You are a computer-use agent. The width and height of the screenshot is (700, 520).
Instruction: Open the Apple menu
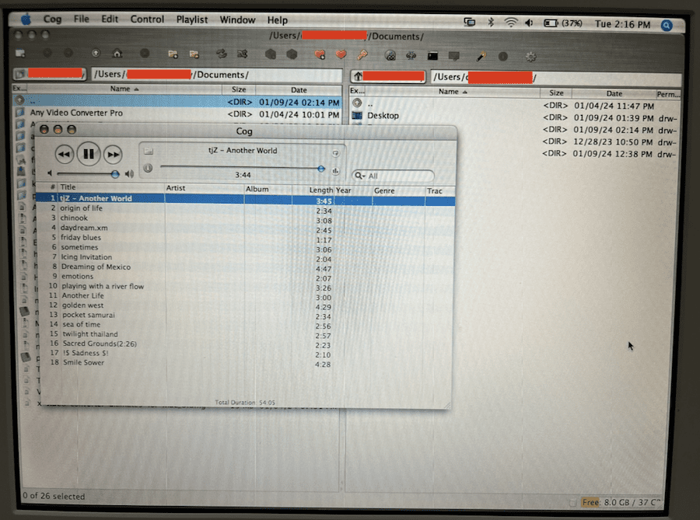(x=26, y=19)
